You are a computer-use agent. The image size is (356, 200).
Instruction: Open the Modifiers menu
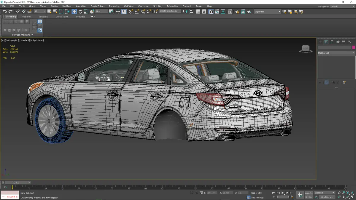click(67, 6)
